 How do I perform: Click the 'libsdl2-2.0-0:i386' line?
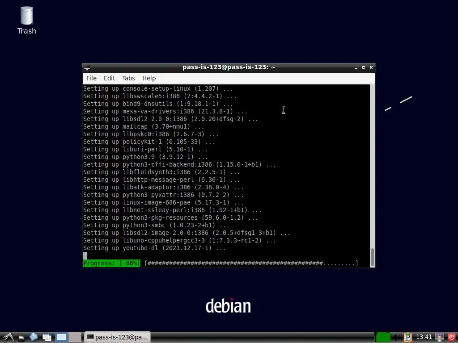tap(170, 119)
